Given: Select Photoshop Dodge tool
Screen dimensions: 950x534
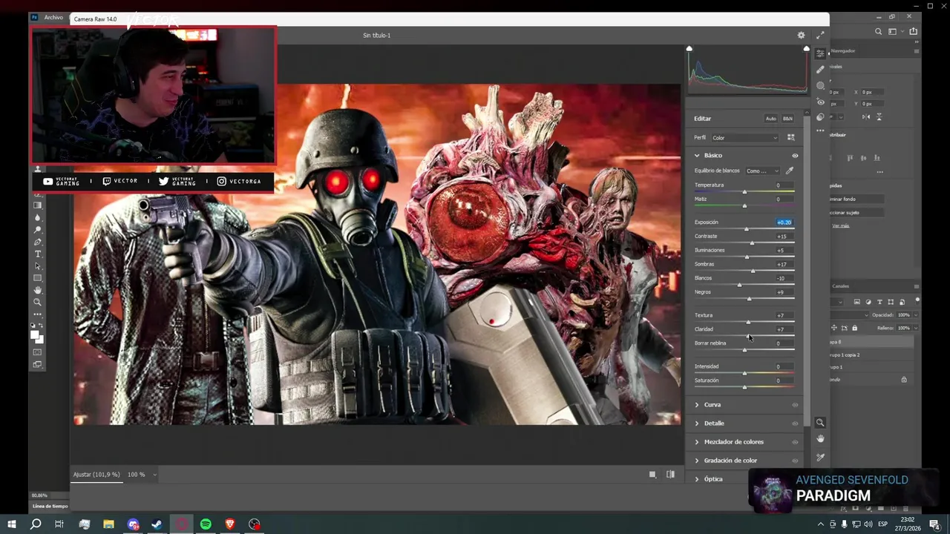Looking at the screenshot, I should click(38, 230).
